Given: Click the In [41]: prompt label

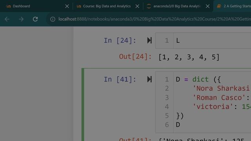Looking at the screenshot, I should point(120,79).
